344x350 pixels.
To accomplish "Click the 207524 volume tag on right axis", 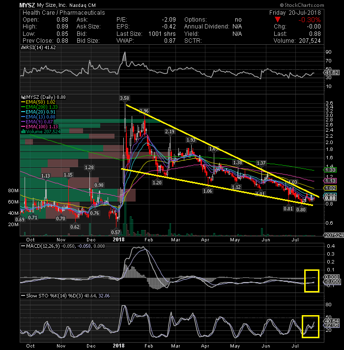I will (x=334, y=235).
